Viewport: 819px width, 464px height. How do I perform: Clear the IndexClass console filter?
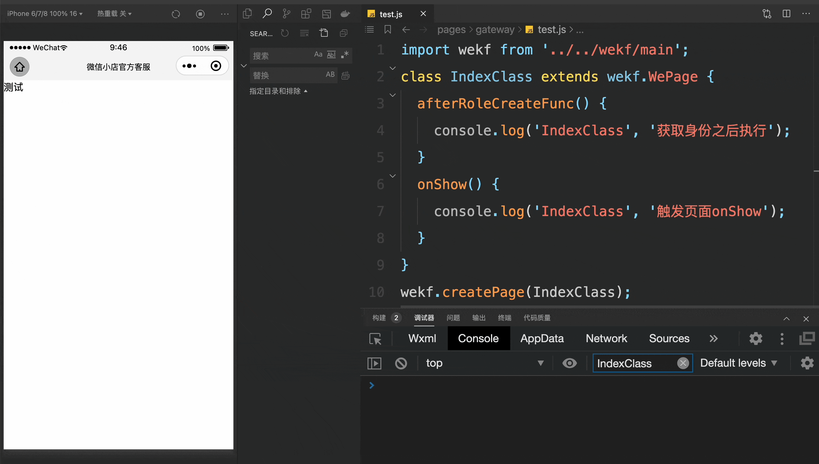click(x=683, y=363)
